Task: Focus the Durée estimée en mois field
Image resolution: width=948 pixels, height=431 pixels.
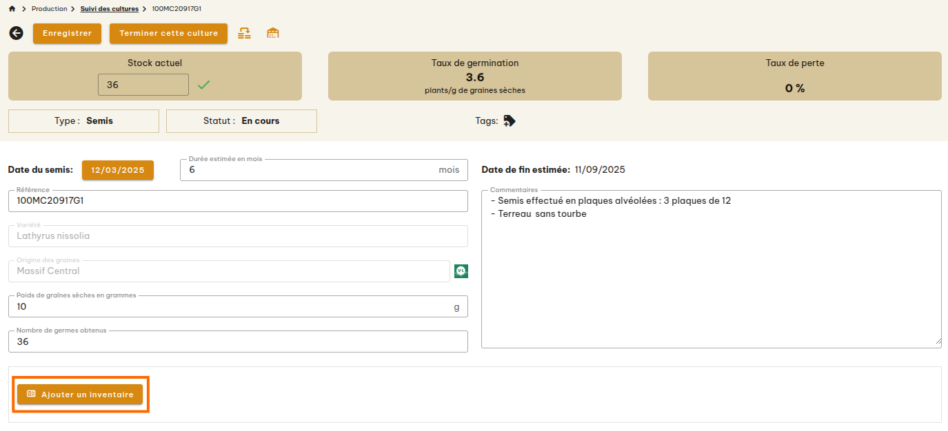Action: pyautogui.click(x=310, y=170)
